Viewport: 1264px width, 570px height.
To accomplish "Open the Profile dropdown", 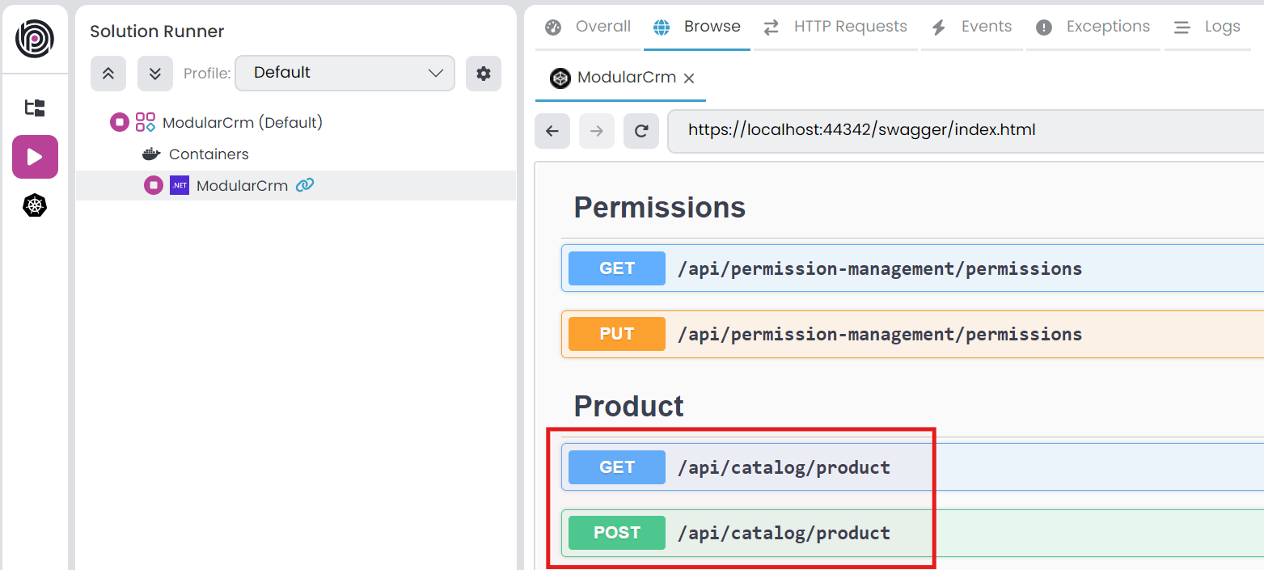I will (x=345, y=73).
